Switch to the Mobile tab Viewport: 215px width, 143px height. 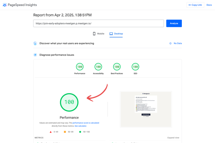click(98, 34)
